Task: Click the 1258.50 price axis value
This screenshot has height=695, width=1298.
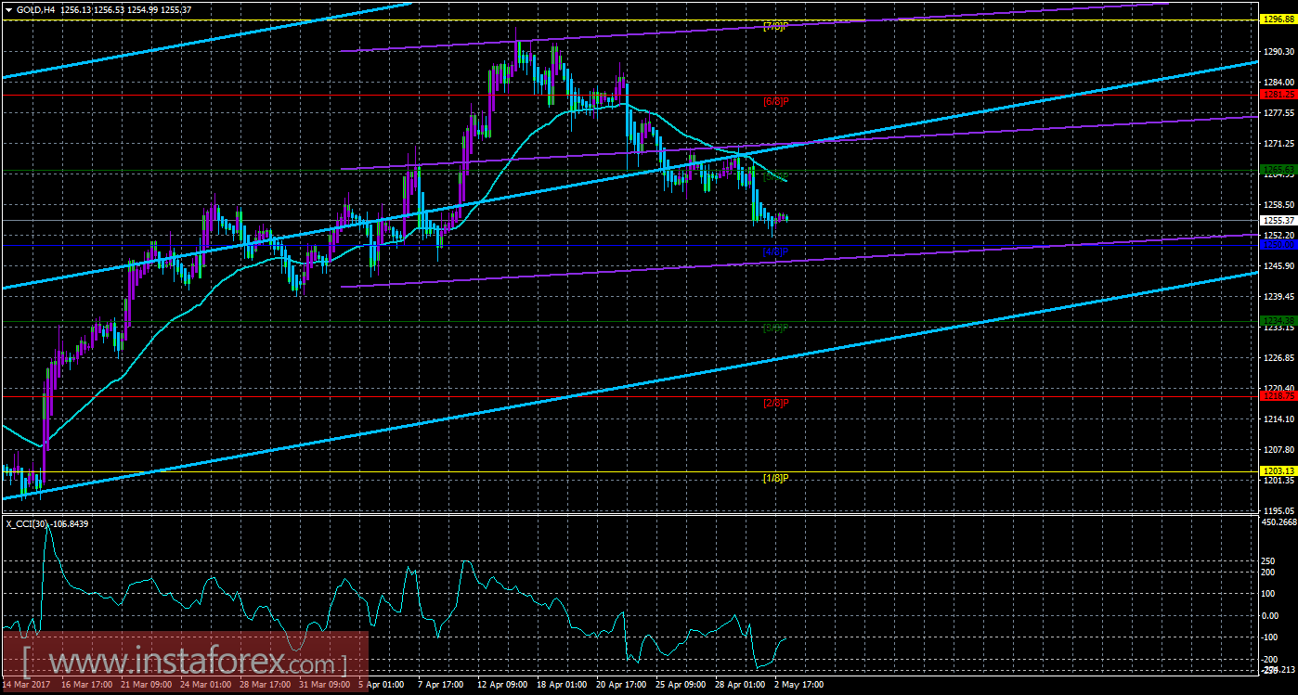Action: click(x=1279, y=205)
